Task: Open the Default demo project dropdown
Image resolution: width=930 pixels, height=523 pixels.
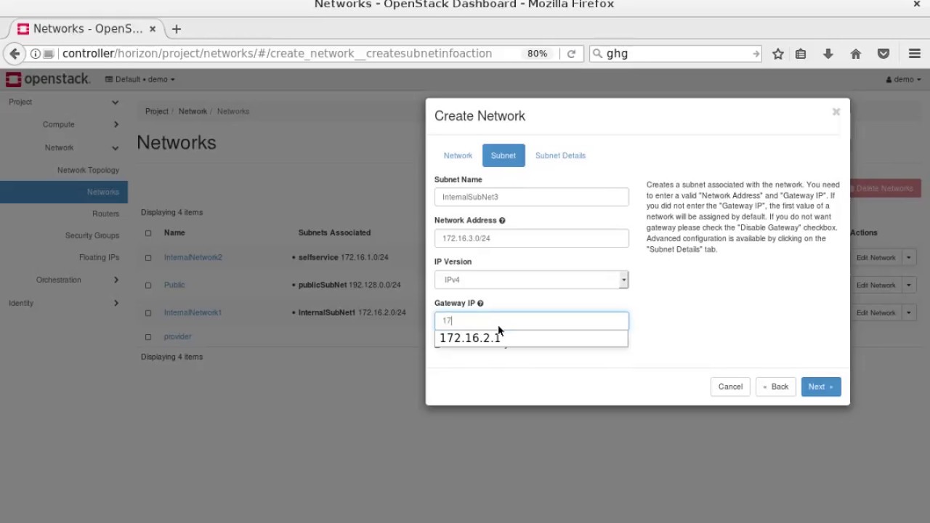Action: coord(140,79)
